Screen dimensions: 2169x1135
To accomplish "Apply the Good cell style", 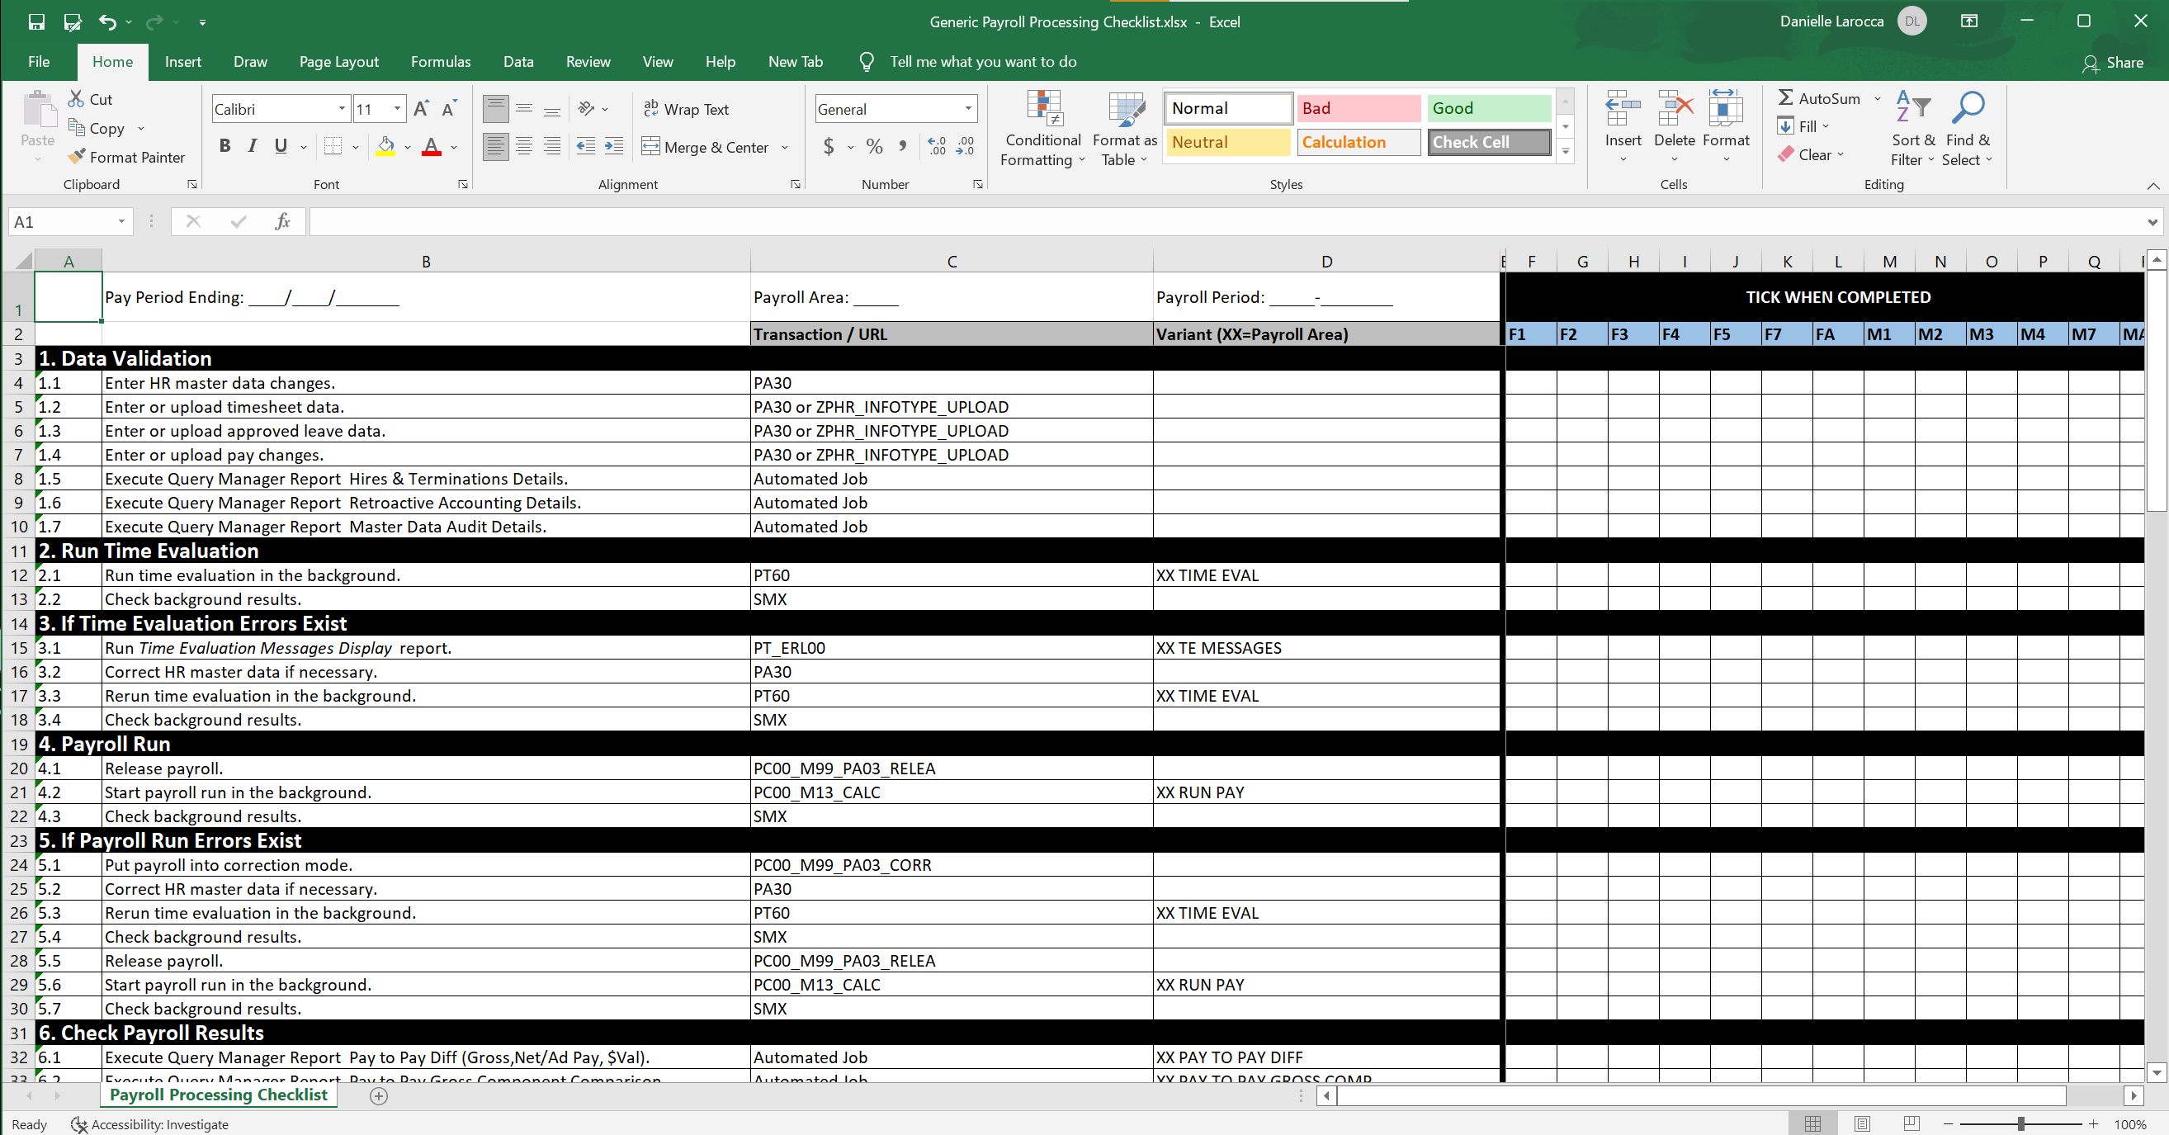I will tap(1488, 108).
